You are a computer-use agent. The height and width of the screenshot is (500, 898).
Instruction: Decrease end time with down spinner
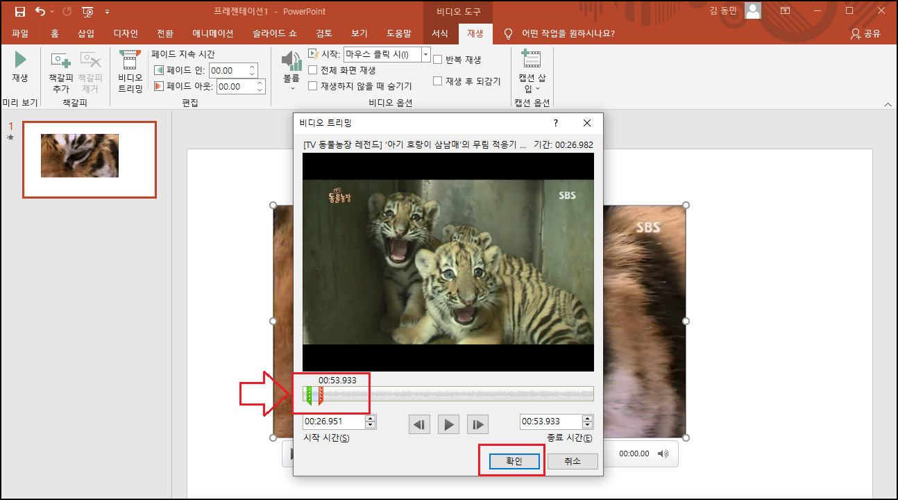[588, 425]
